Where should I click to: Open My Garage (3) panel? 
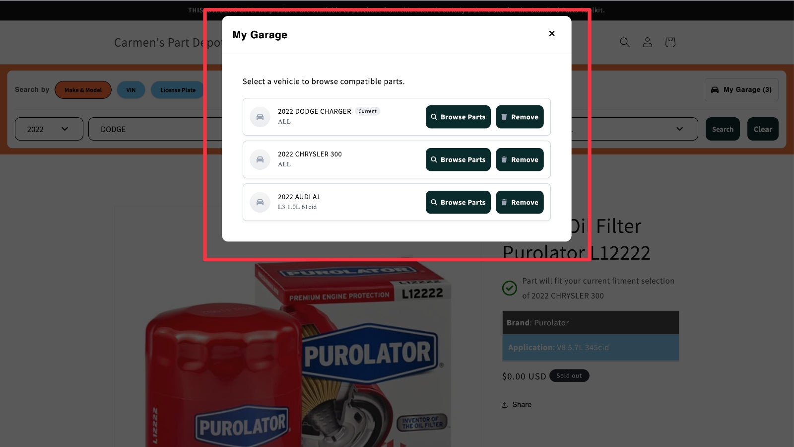(741, 89)
